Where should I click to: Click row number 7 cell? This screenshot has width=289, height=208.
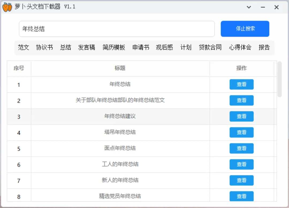tap(19, 181)
